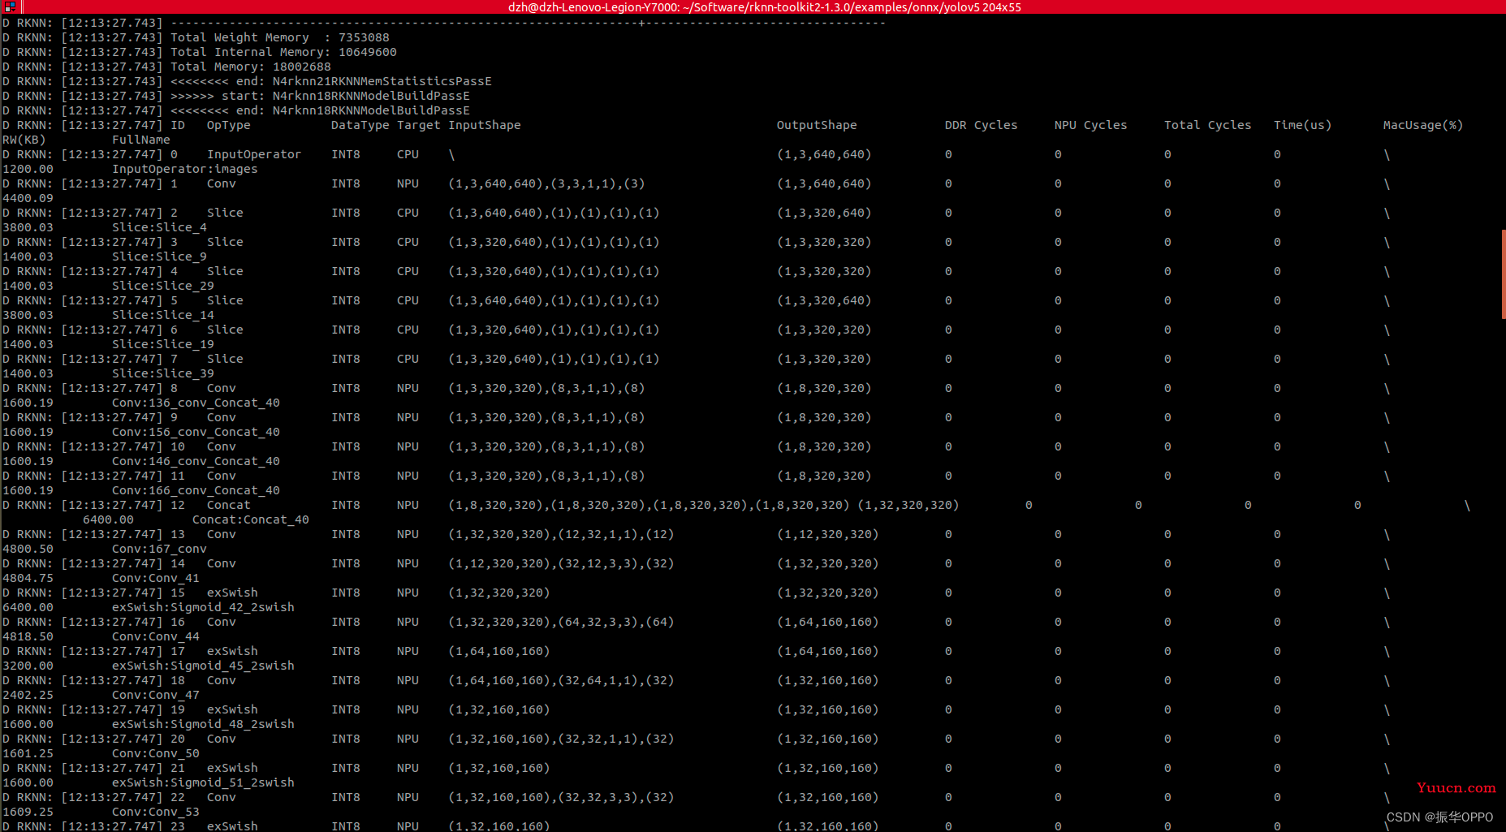Click RW value '4818.50'
This screenshot has height=832, width=1506.
point(28,636)
